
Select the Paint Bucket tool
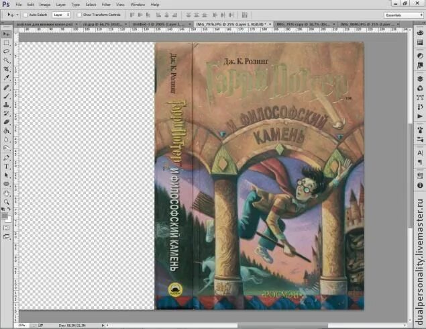6,131
